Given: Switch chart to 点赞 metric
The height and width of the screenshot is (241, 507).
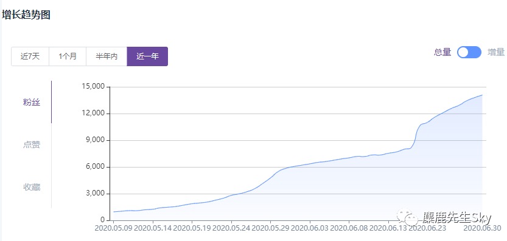Looking at the screenshot, I should pyautogui.click(x=32, y=144).
